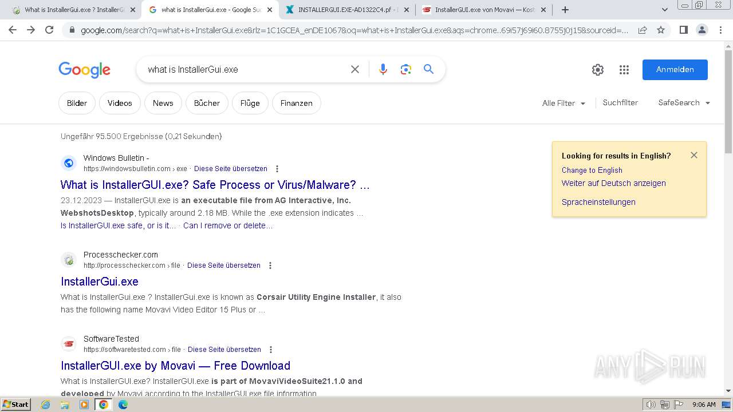Filter results by Flüge
The width and height of the screenshot is (733, 412).
point(250,103)
